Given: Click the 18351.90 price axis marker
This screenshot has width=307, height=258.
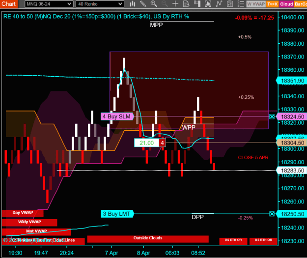Looking at the screenshot, I should 292,81.
